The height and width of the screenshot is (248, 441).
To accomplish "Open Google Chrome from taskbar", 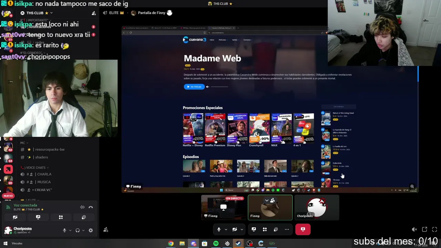I will tap(171, 244).
